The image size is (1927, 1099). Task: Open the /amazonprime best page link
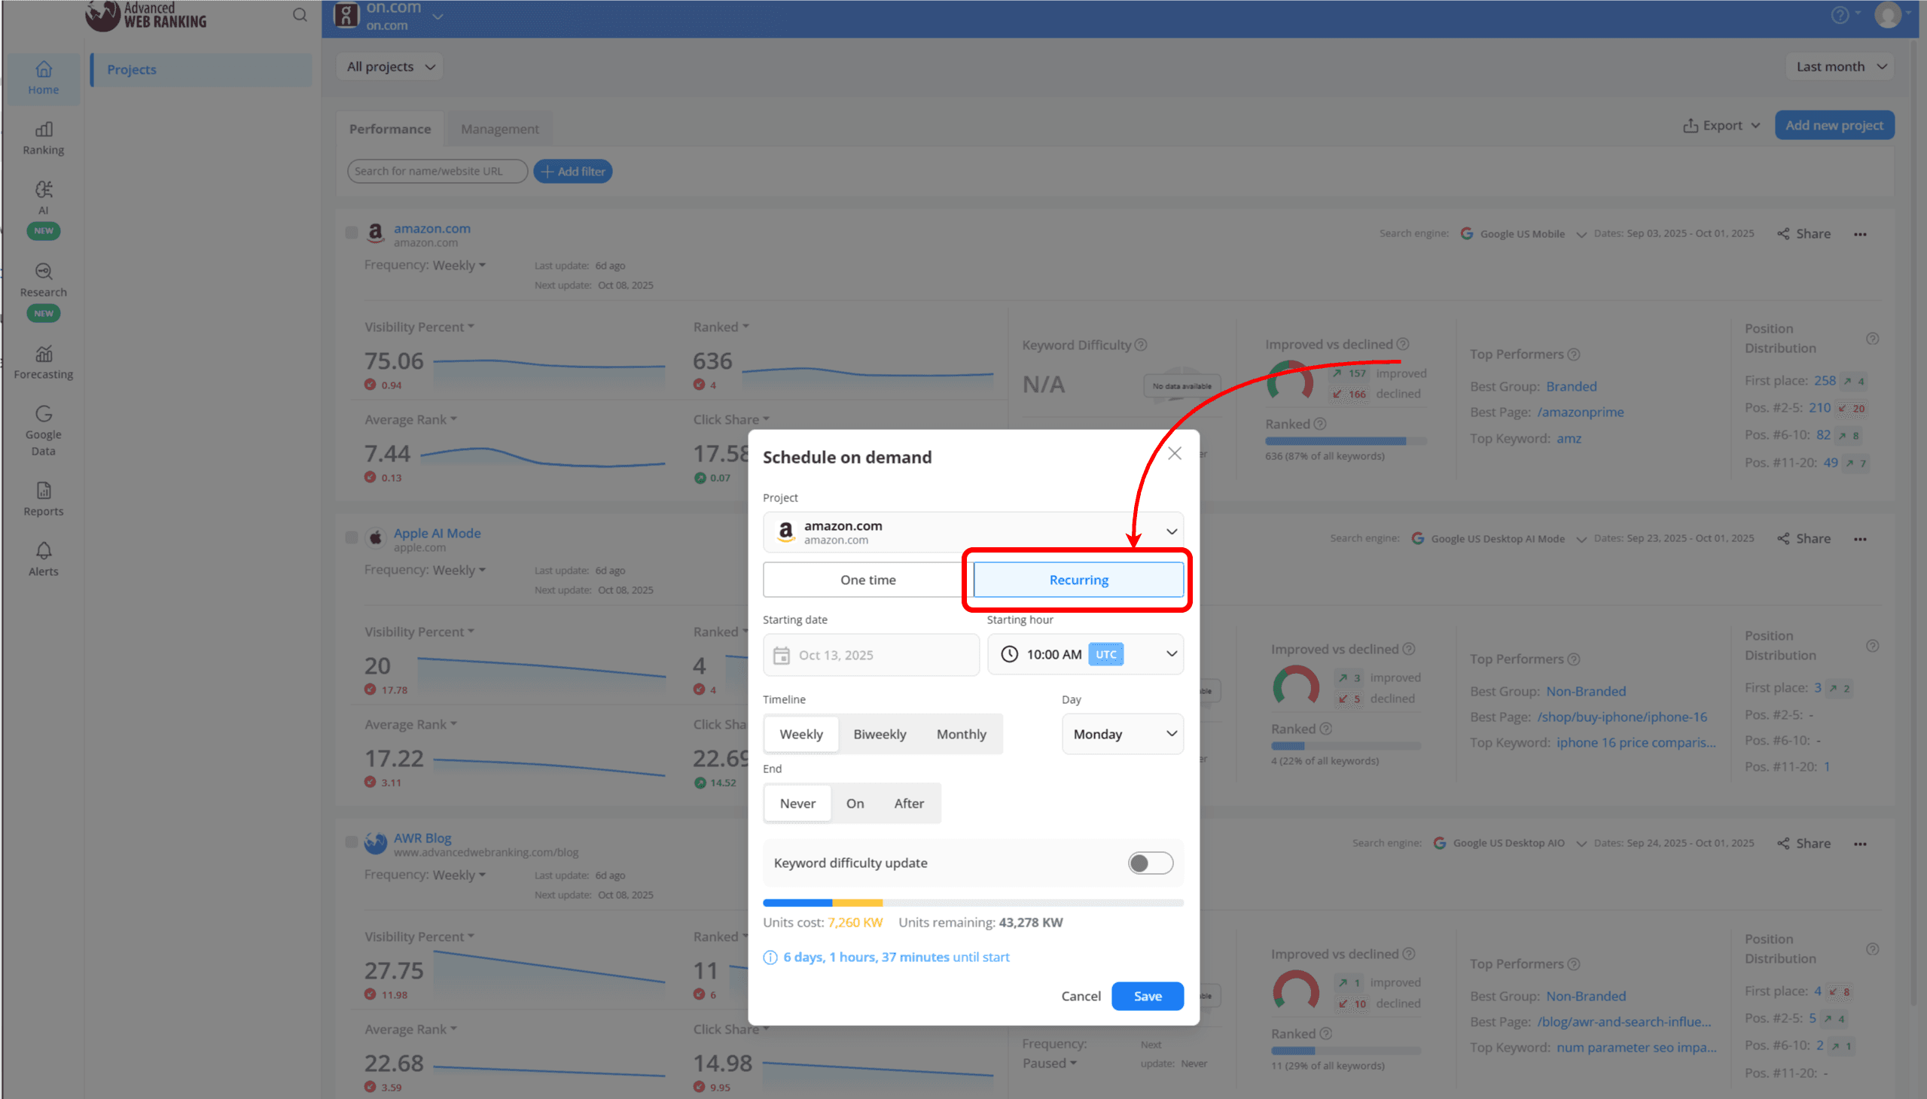1581,413
